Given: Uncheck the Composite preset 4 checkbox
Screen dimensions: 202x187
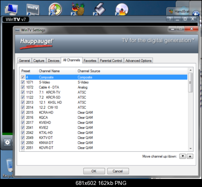Looking at the screenshot, I should pos(23,77).
